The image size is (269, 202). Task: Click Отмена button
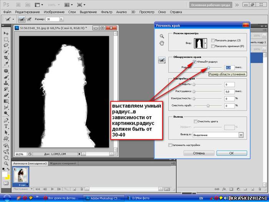[199, 153]
